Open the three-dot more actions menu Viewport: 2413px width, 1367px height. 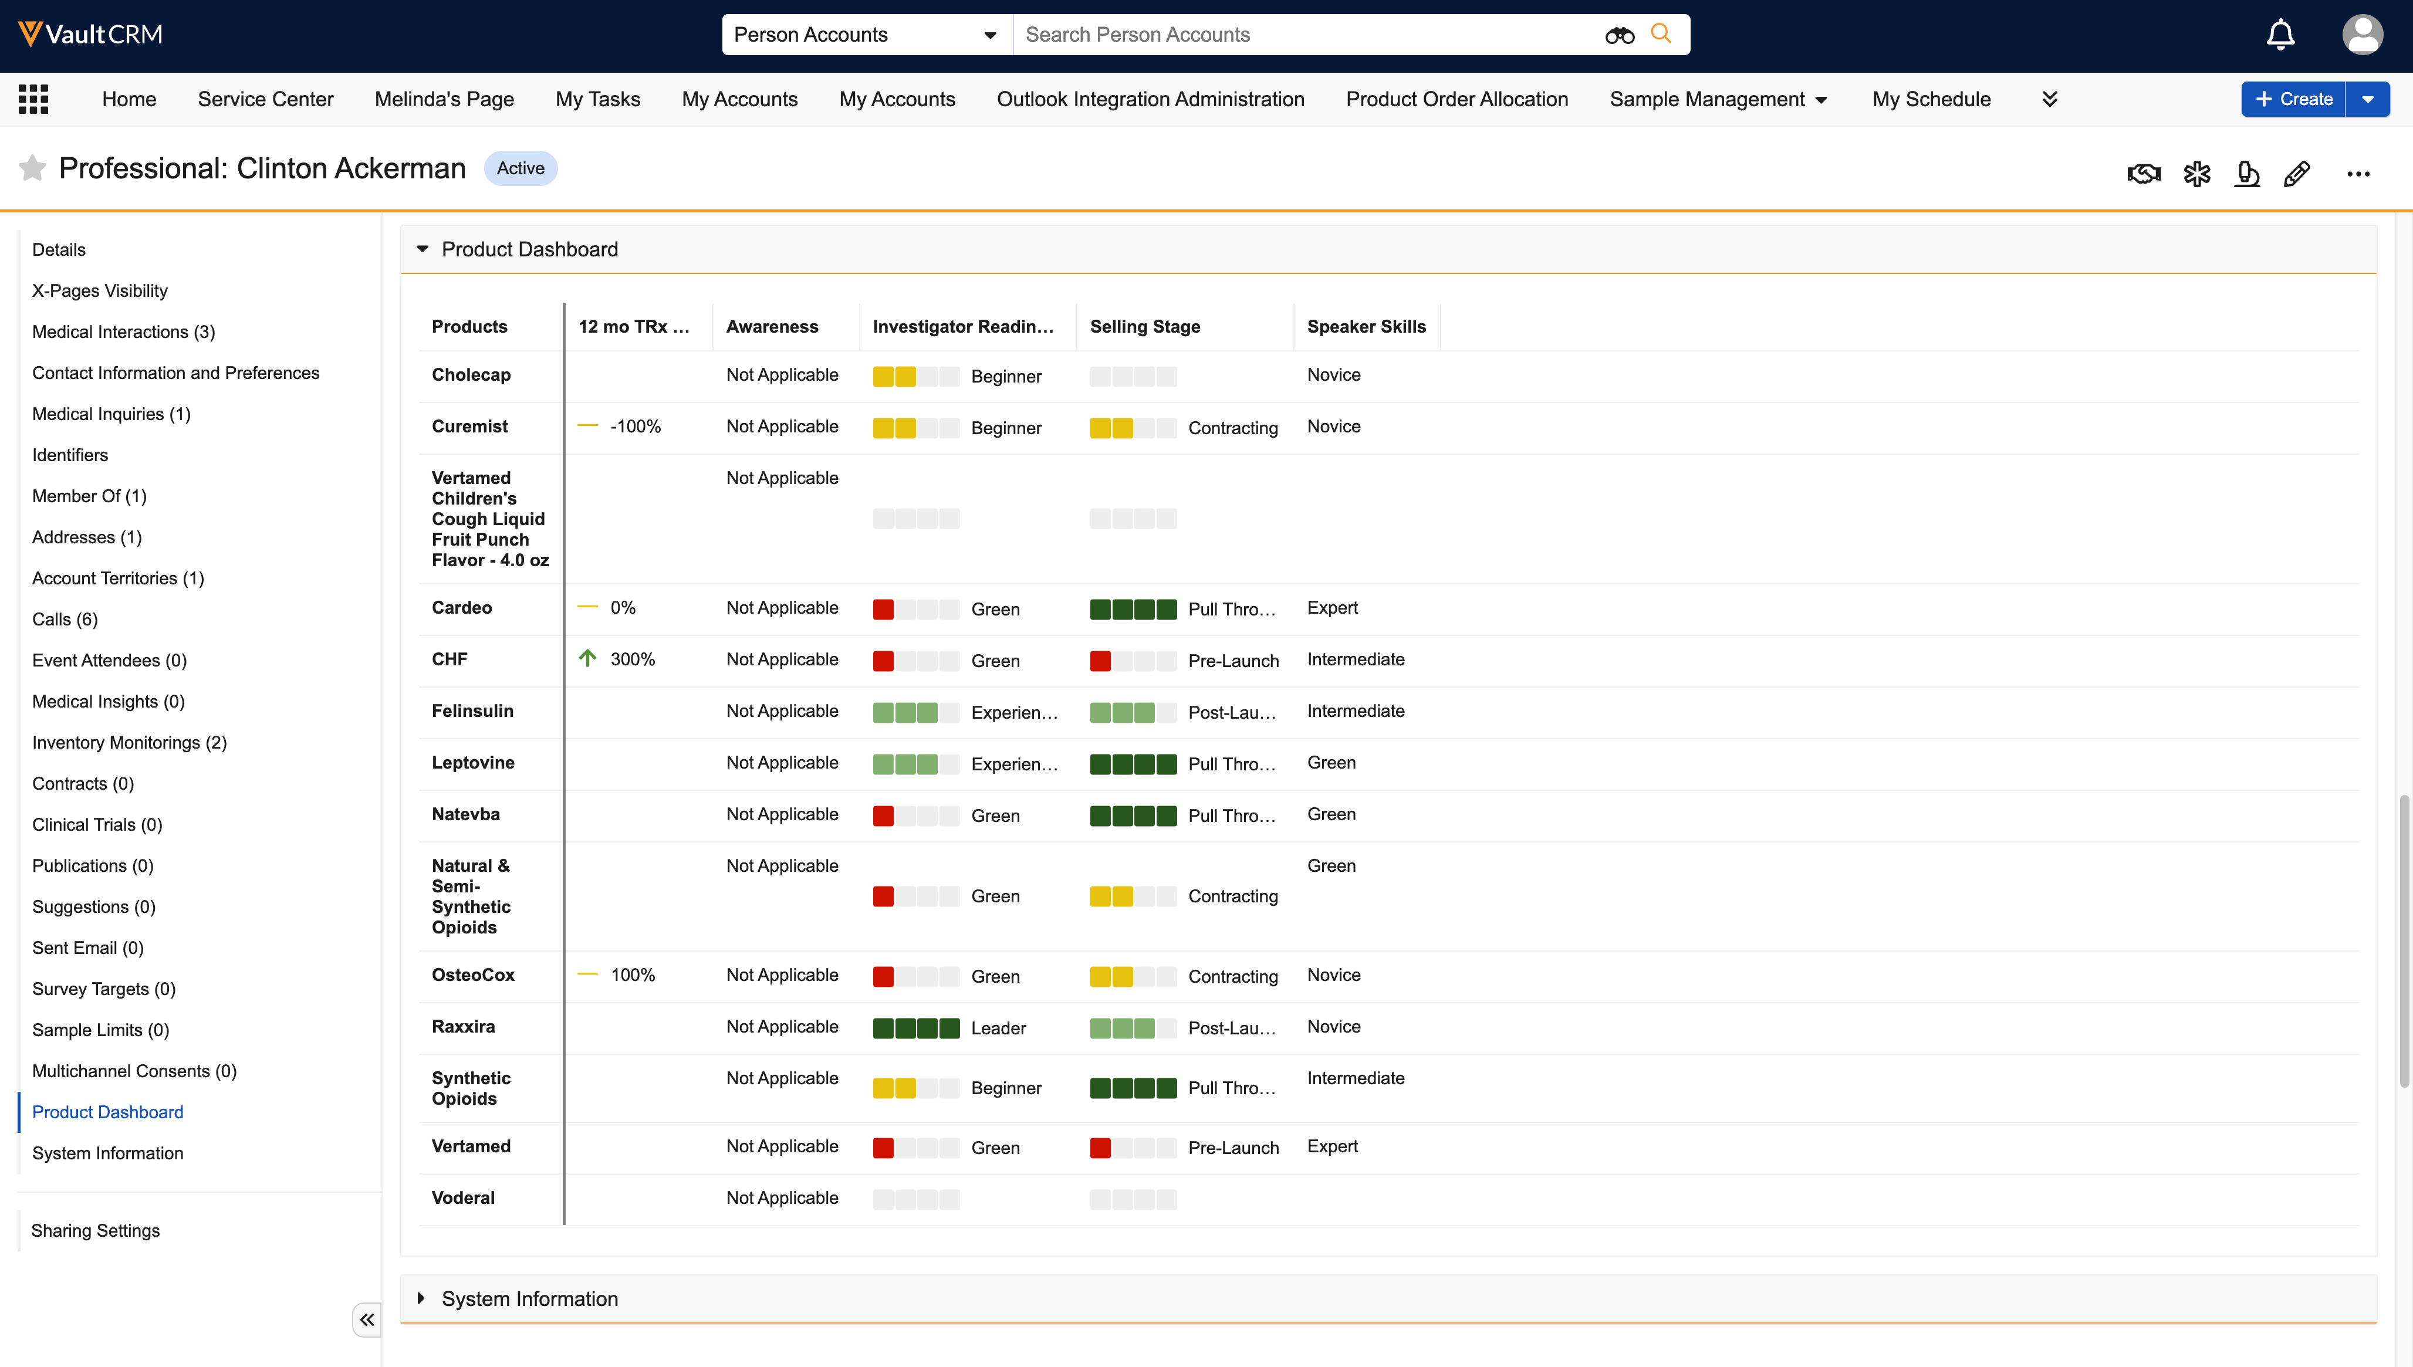[2358, 174]
